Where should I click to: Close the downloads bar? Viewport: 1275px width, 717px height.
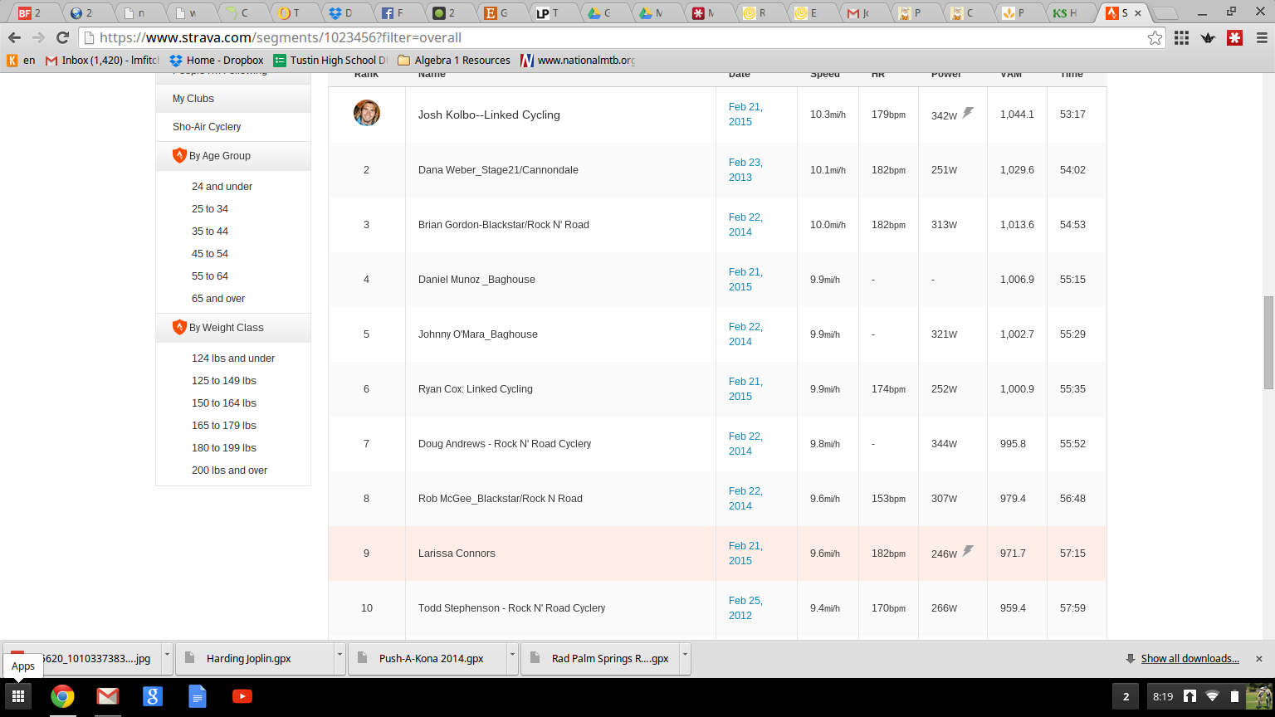(1258, 658)
